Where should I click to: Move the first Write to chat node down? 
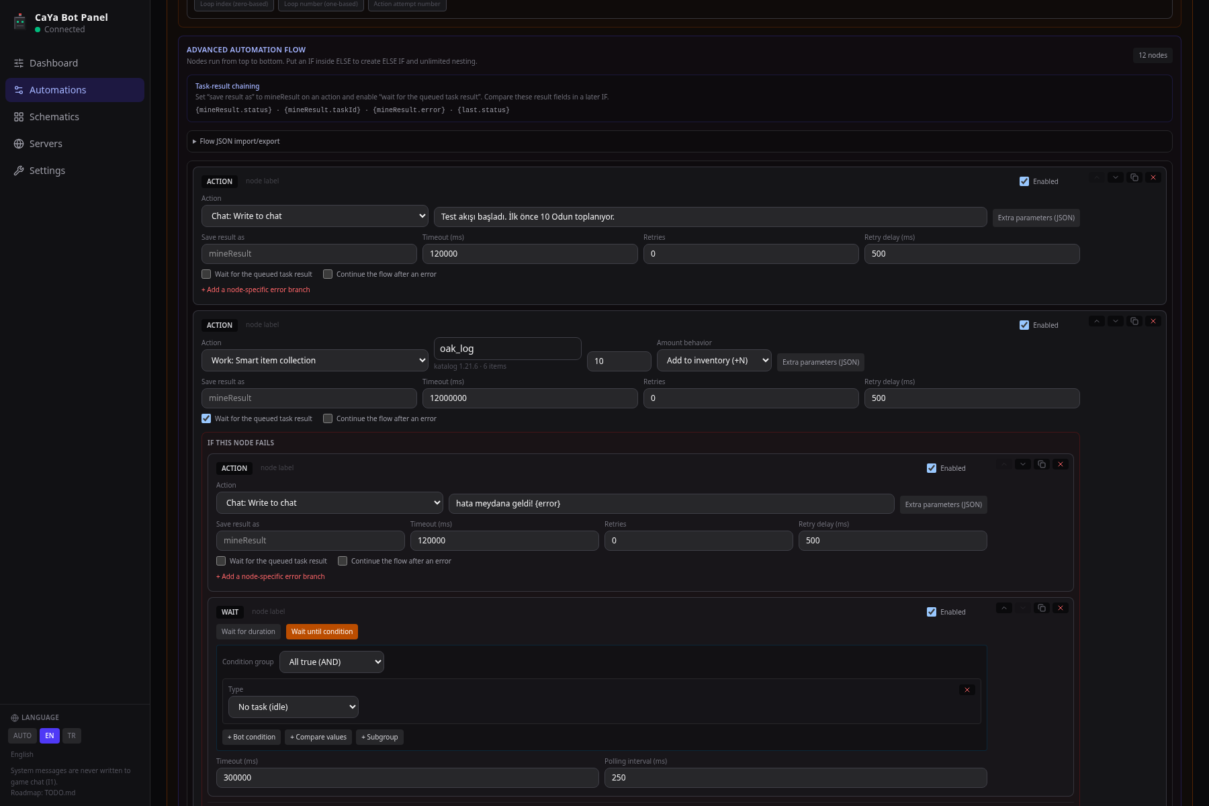1116,177
